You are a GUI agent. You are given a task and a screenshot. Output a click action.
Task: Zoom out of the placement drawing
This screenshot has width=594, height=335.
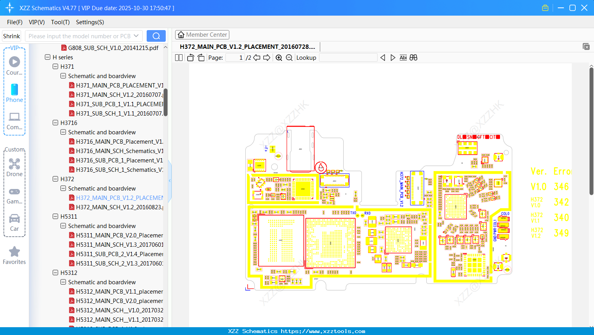(x=289, y=57)
